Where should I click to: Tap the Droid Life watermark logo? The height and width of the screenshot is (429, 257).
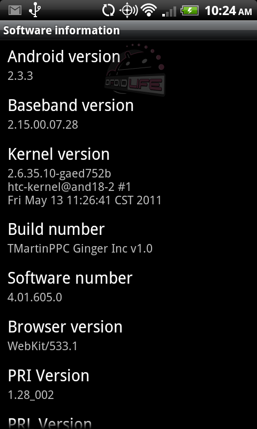135,70
